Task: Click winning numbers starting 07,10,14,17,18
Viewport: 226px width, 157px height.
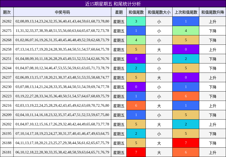Action: [62, 133]
